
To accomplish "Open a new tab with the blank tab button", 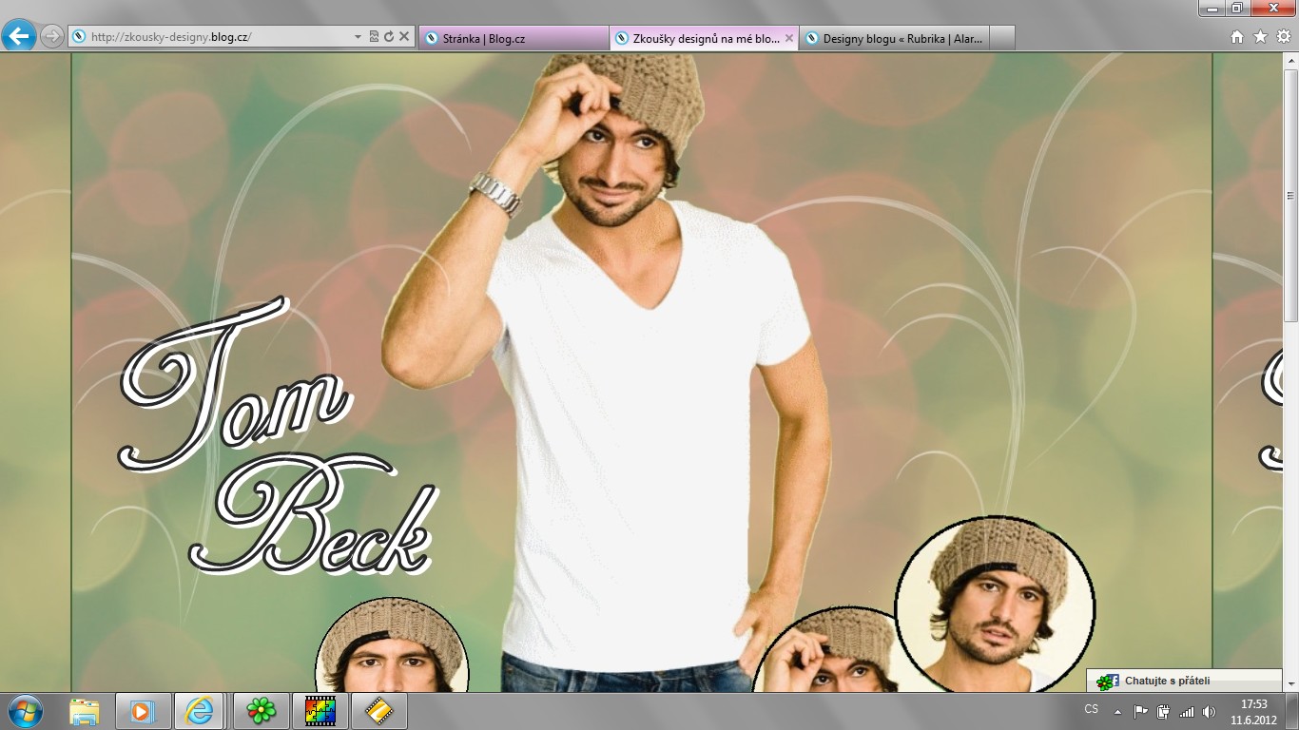I will (x=1002, y=38).
